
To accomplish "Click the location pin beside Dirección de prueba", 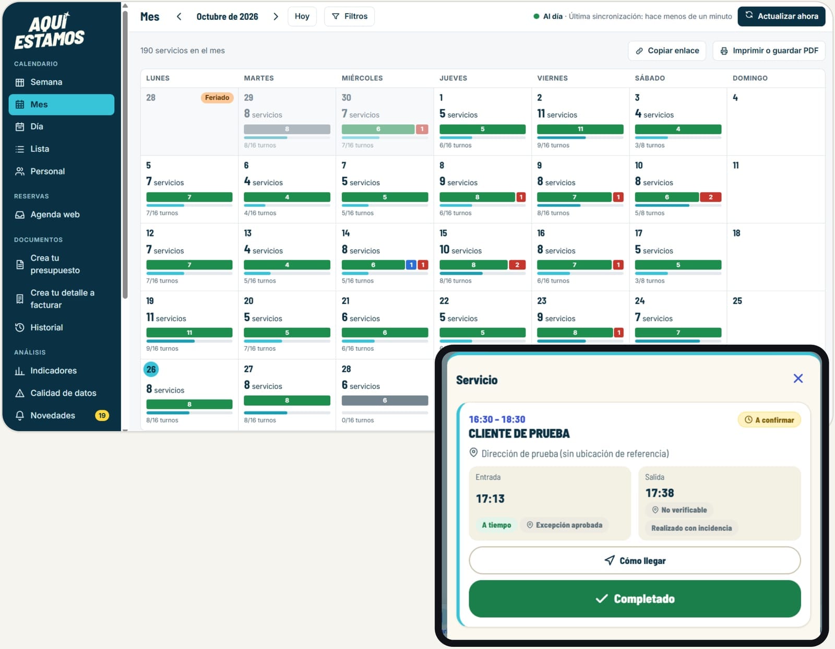I will point(473,453).
